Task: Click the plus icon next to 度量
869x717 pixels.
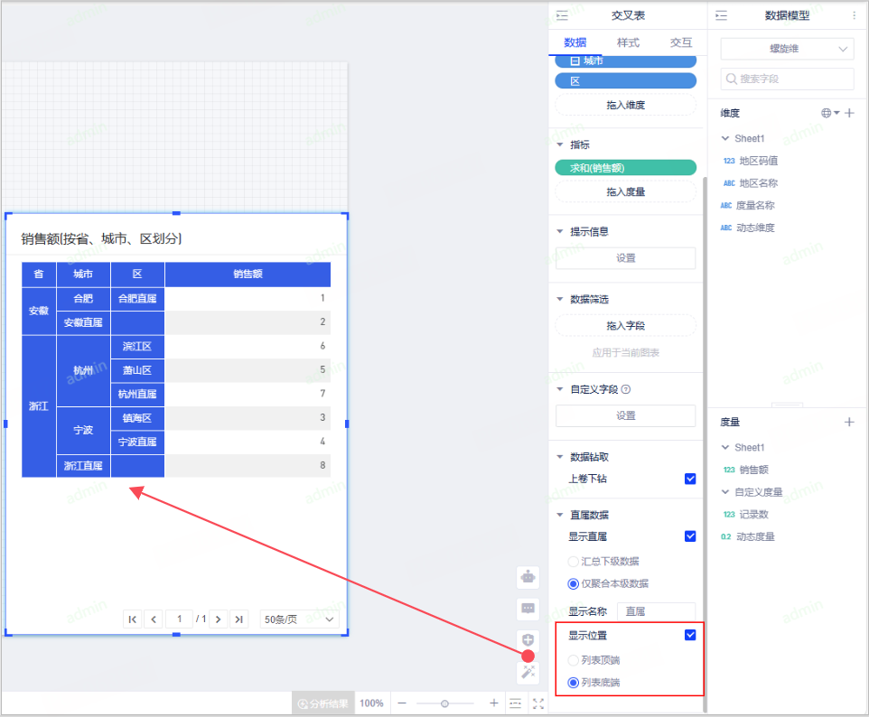Action: point(849,422)
